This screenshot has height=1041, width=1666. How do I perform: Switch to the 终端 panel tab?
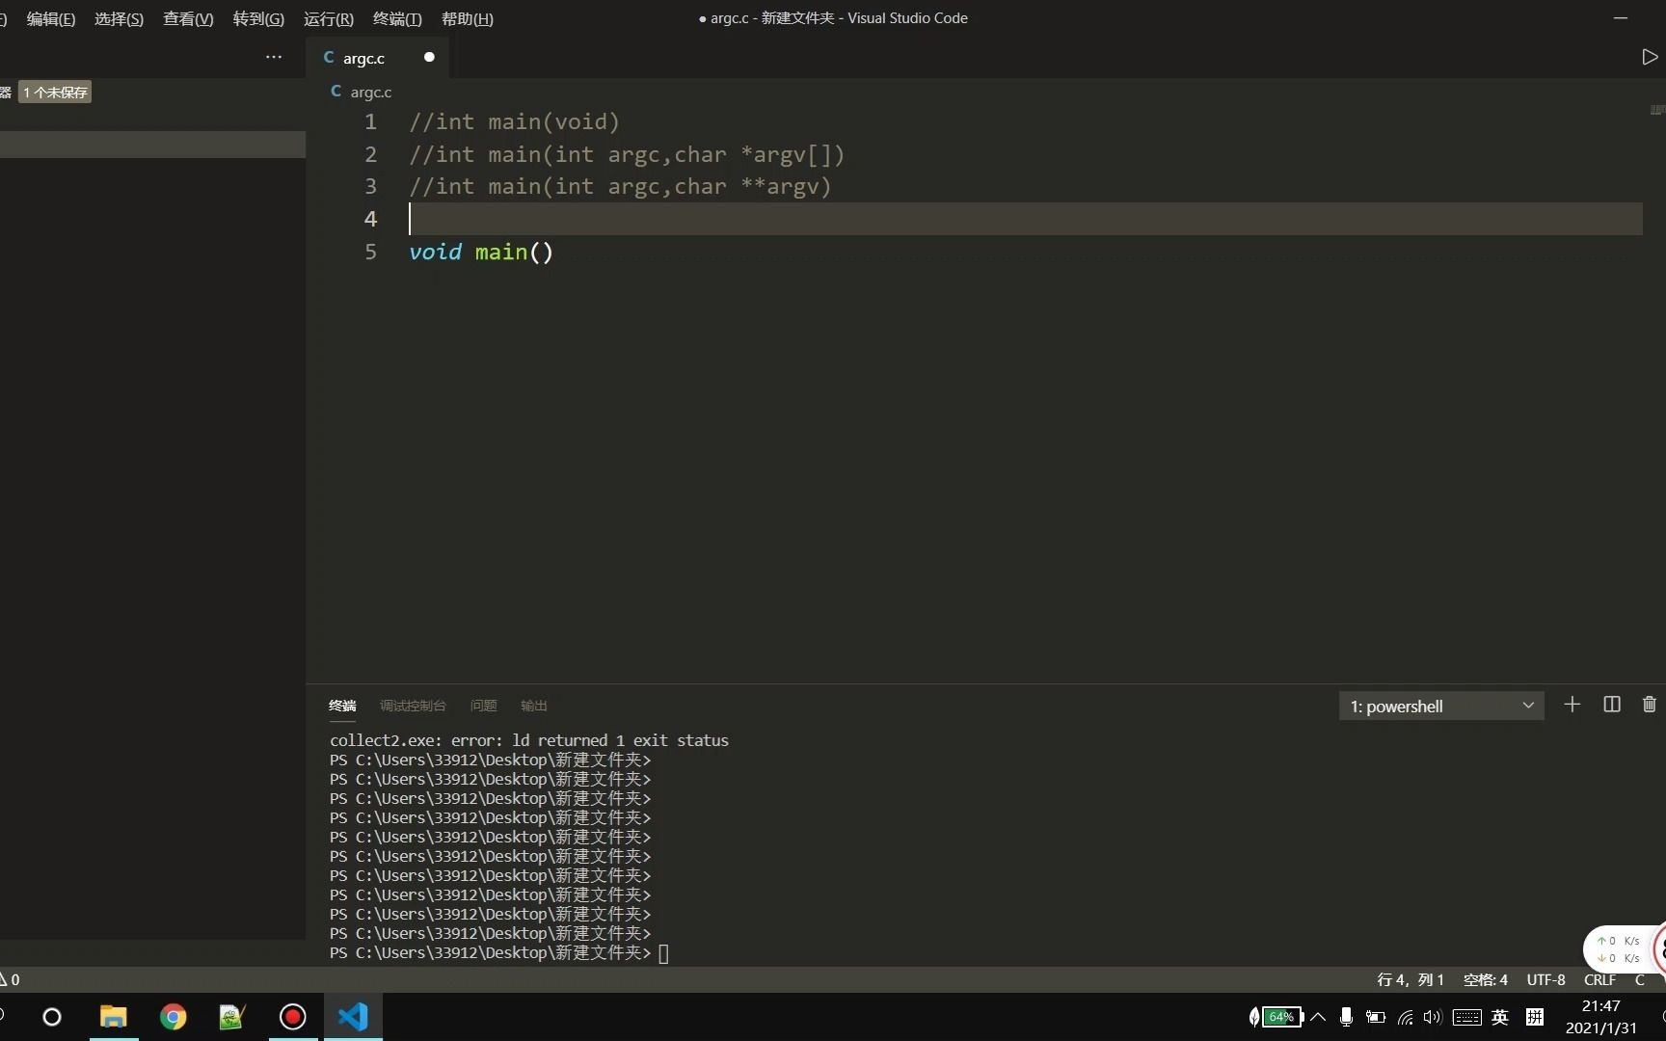click(342, 706)
